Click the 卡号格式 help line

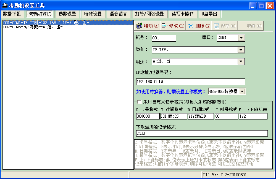pos(200,142)
